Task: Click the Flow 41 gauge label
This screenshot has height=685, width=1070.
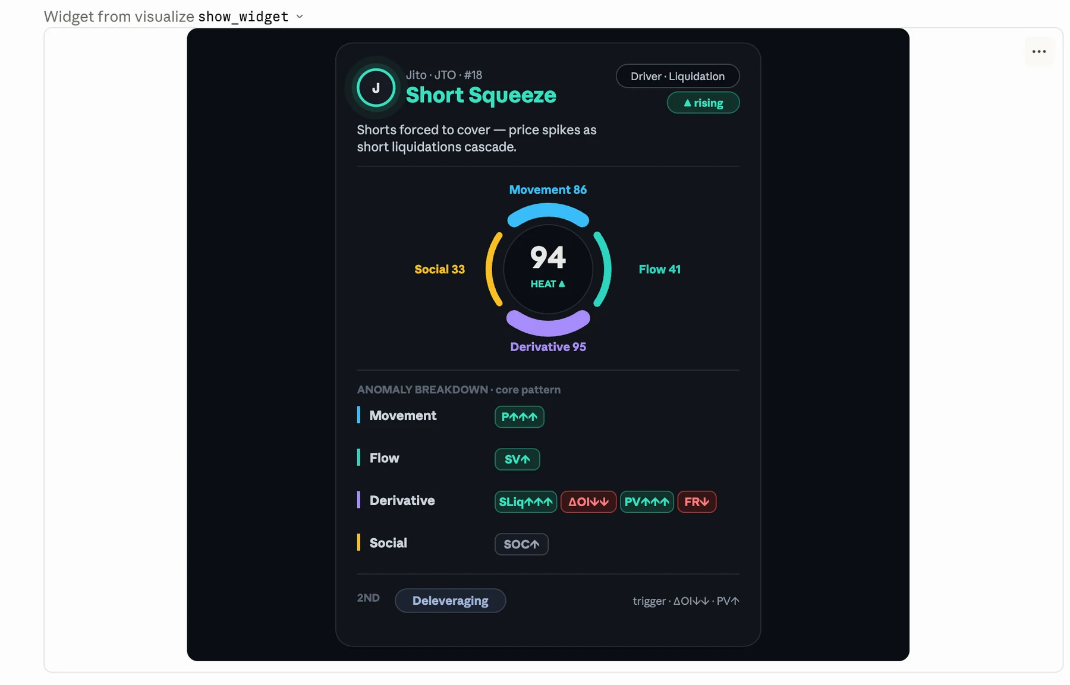Action: pyautogui.click(x=659, y=269)
